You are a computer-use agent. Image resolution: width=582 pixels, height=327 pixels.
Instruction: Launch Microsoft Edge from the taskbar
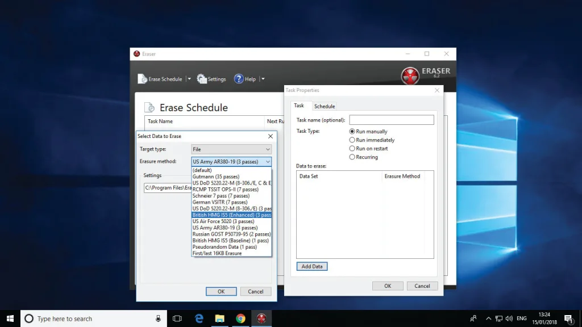click(199, 318)
